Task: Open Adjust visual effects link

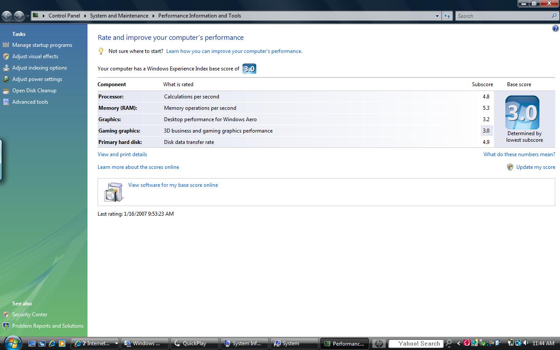Action: pyautogui.click(x=35, y=56)
